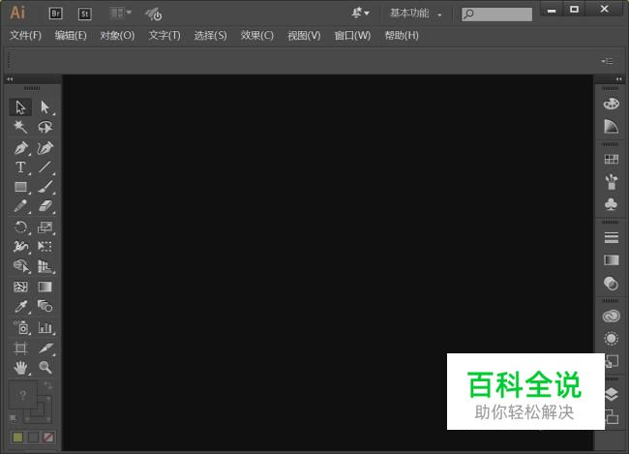Select the Mesh tool

point(20,287)
